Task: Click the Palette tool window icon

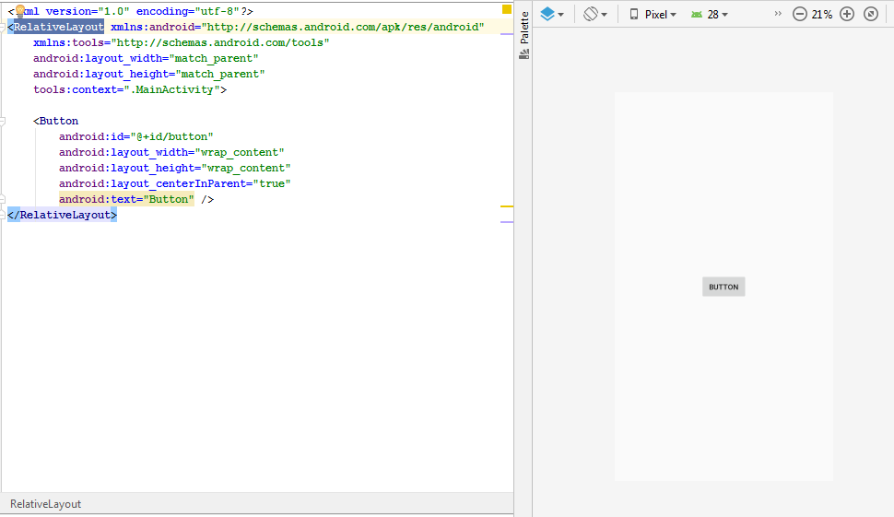Action: tap(523, 54)
